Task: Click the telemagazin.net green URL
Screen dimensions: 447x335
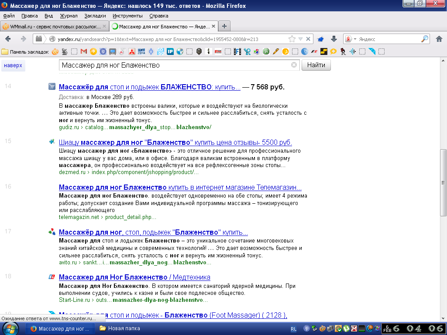Action: click(107, 217)
